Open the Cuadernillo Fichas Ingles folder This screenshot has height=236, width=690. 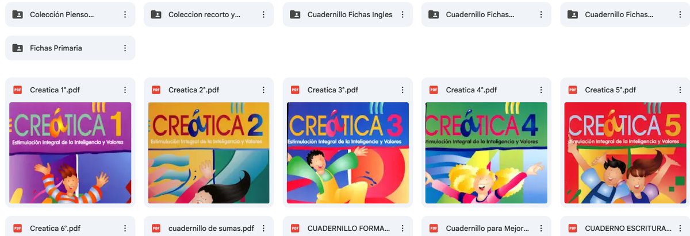click(x=347, y=14)
